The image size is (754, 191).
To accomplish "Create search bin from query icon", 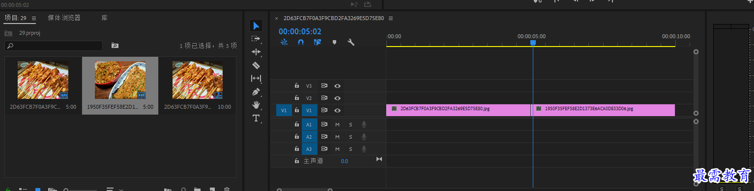I will point(115,46).
